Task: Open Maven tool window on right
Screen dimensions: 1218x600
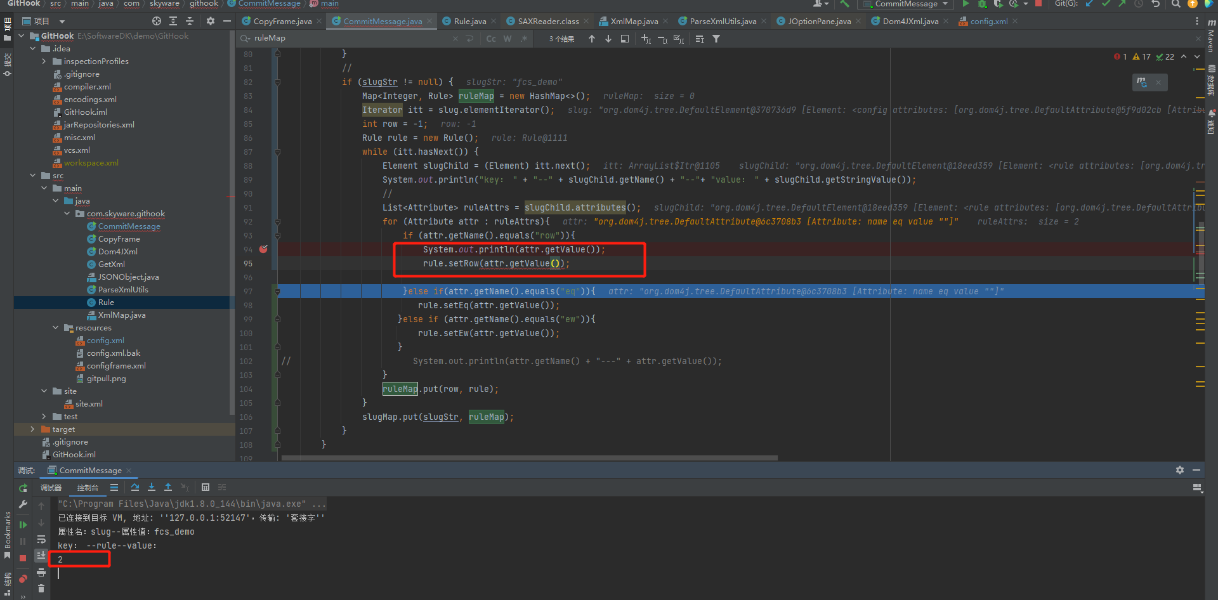Action: click(1211, 36)
